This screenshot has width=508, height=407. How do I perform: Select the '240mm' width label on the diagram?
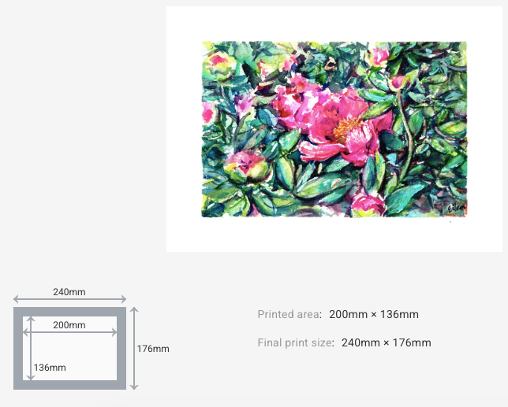click(69, 292)
